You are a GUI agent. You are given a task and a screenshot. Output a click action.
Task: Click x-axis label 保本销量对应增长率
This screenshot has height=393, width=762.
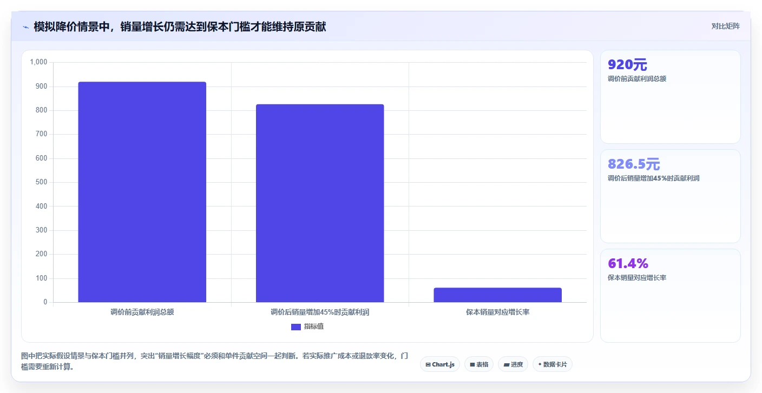click(497, 312)
